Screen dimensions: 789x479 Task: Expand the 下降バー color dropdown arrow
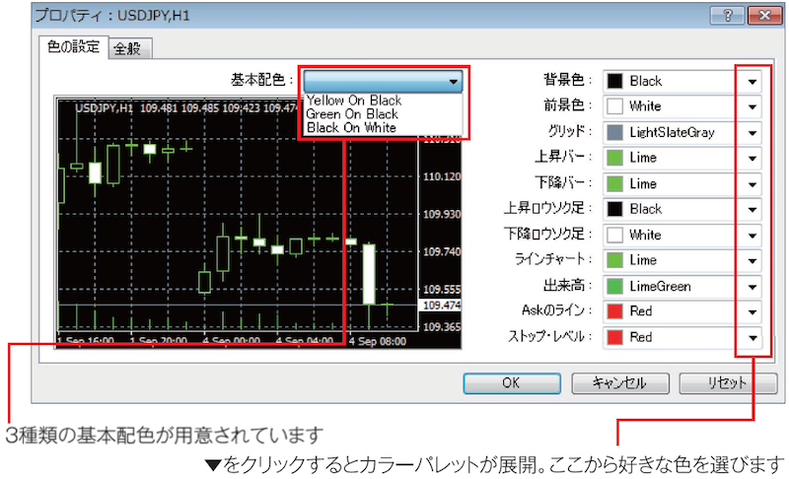click(x=753, y=184)
